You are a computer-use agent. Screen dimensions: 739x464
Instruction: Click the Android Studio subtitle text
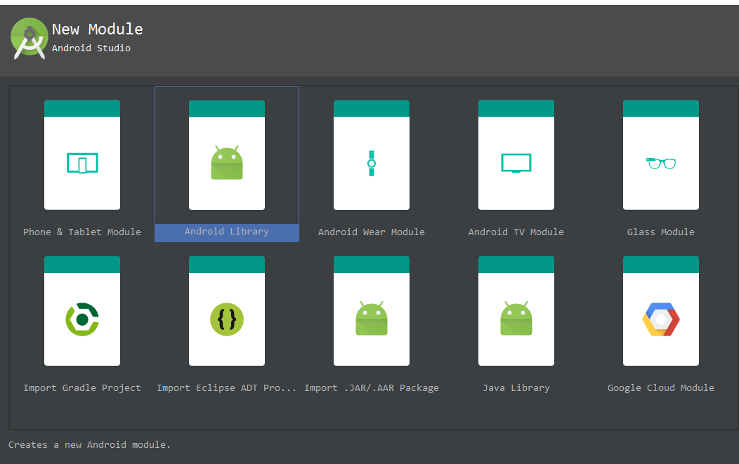(91, 48)
